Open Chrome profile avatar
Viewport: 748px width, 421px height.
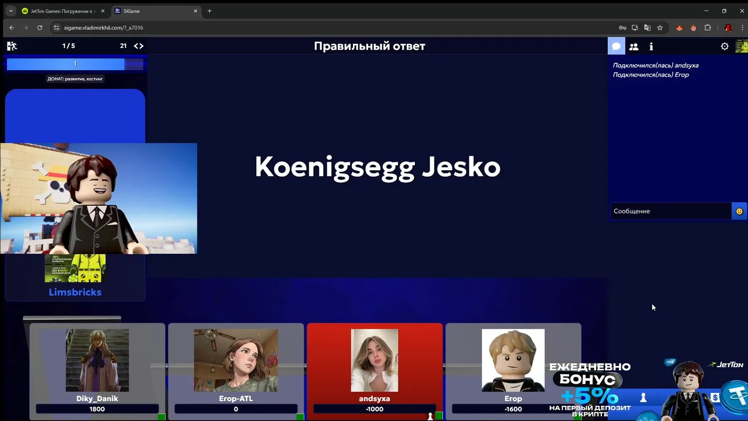(728, 27)
